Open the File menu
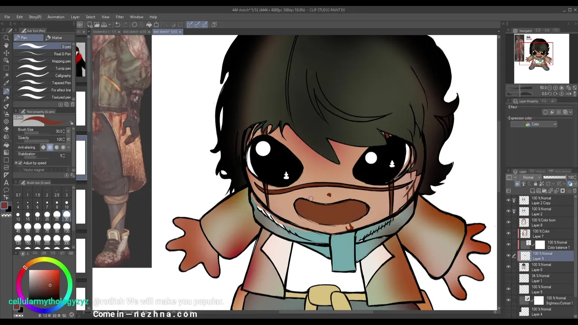 7,17
